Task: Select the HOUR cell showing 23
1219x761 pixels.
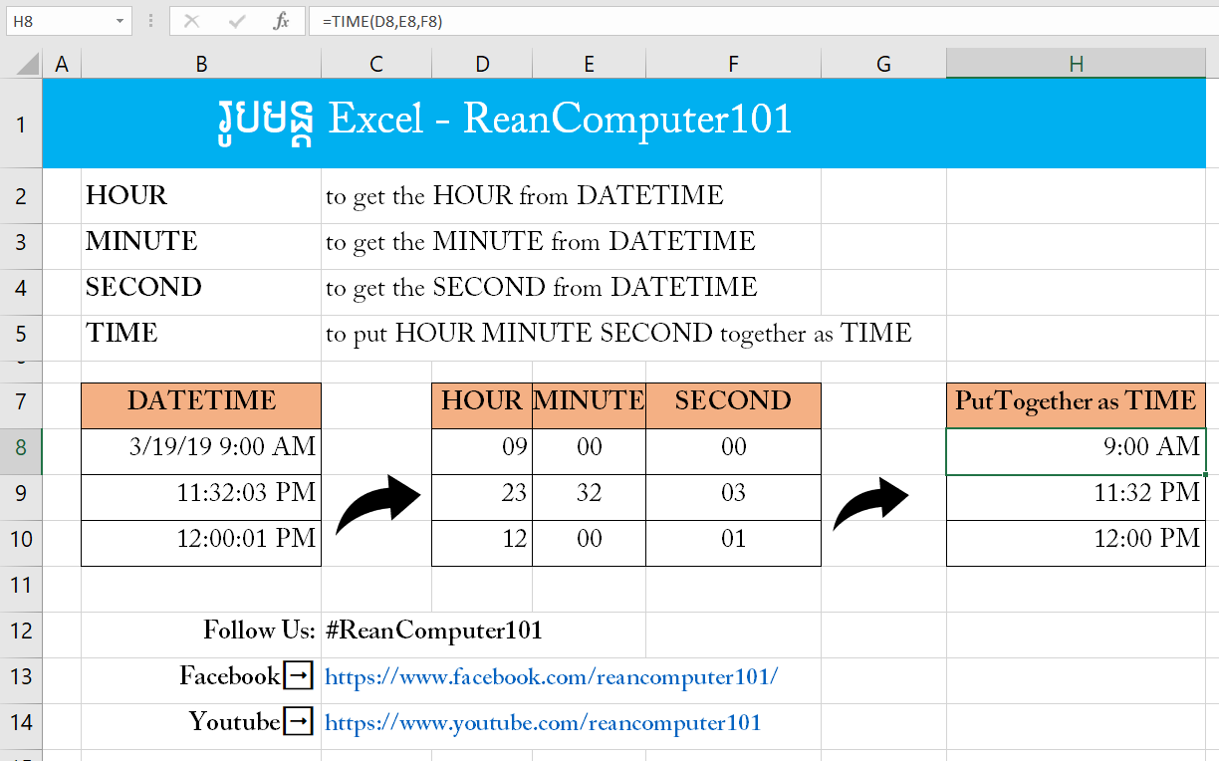Action: [x=482, y=493]
